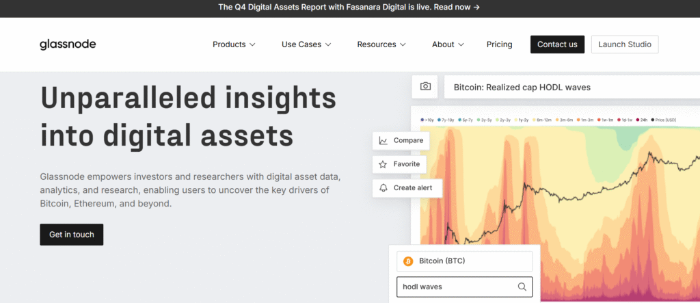Screen dimensions: 700x303
Task: Click the camera screenshot icon
Action: coord(425,86)
